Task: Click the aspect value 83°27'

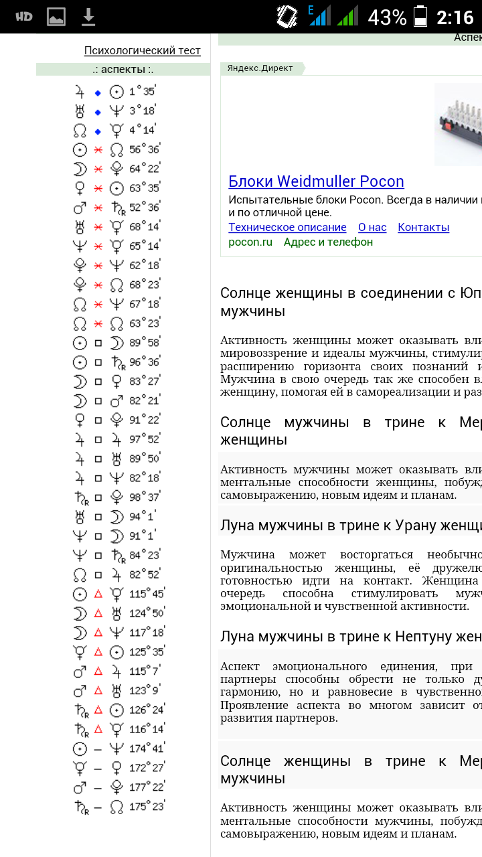Action: (145, 382)
